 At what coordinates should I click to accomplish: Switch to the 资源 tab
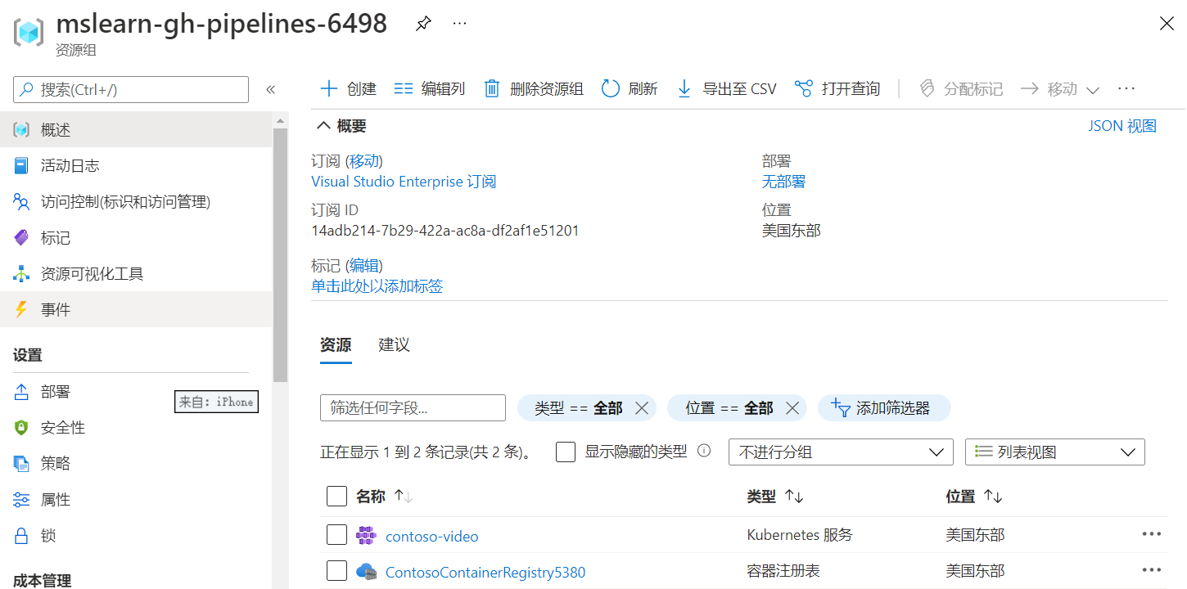pos(336,345)
